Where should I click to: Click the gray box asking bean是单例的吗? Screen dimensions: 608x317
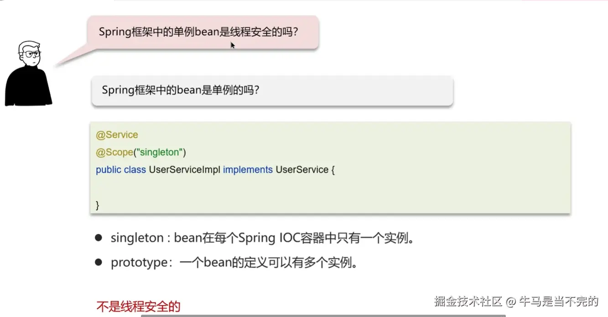[x=272, y=90]
